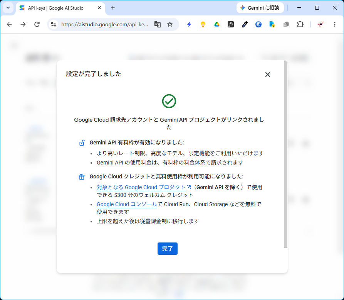Screen dimensions: 344x300
Task: Click the 完了 button in the dialog
Action: [168, 249]
